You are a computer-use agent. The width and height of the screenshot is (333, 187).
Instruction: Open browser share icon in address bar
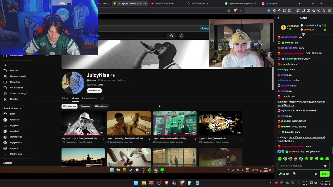(x=229, y=10)
